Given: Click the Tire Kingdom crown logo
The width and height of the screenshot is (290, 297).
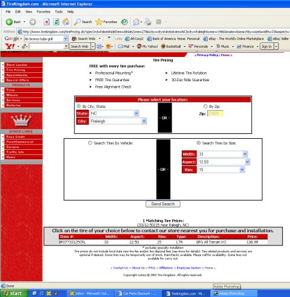Looking at the screenshot, I should point(21,120).
